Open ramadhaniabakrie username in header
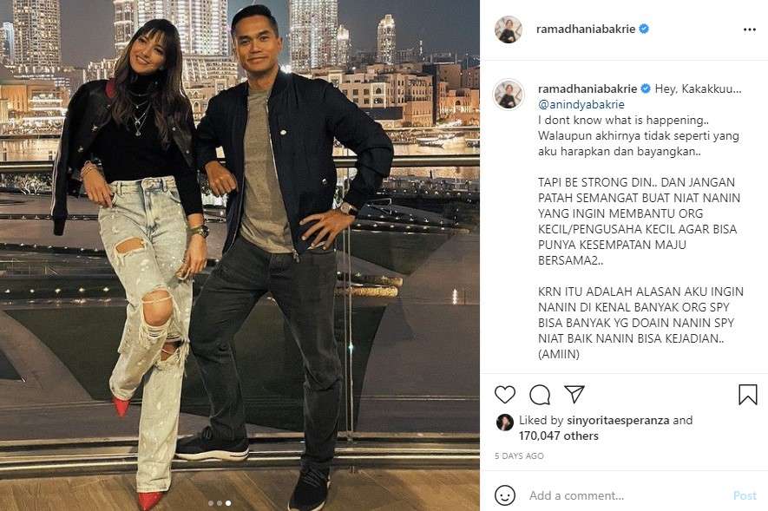This screenshot has width=768, height=511. tap(586, 29)
